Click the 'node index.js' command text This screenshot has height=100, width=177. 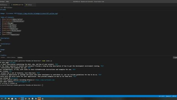point(47,61)
